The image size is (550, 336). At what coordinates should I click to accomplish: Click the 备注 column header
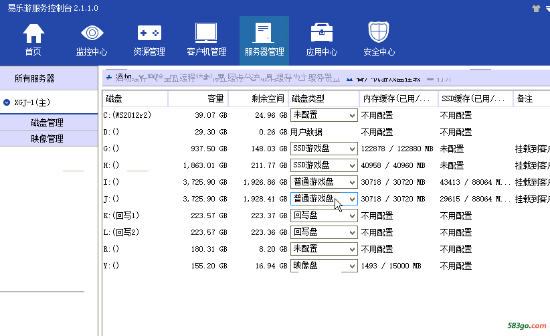pos(531,98)
